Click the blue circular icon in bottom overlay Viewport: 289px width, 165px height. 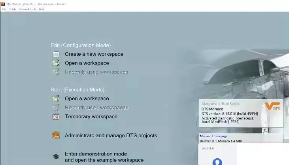[217, 162]
